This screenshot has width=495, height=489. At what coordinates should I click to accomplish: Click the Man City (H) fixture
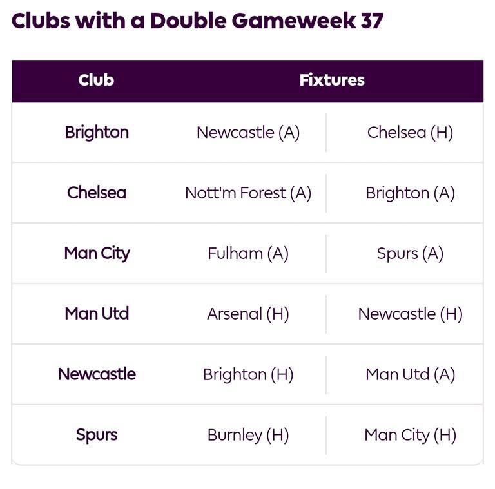tap(410, 436)
